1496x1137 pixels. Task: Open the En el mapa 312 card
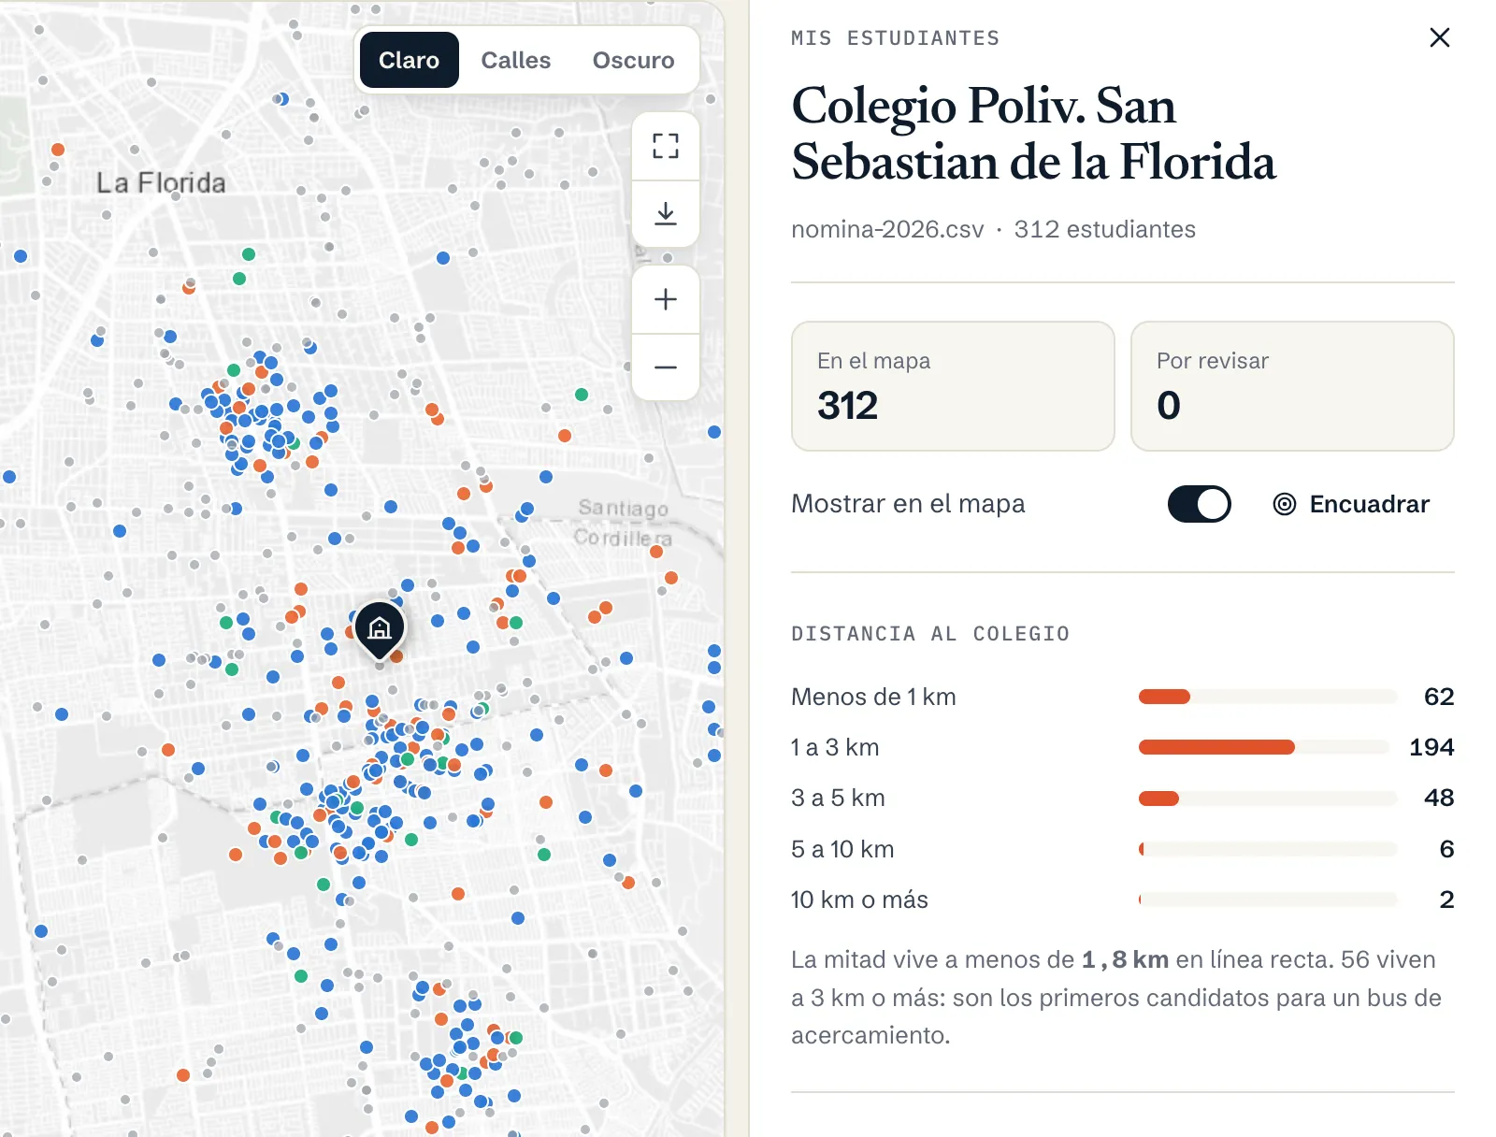point(953,386)
